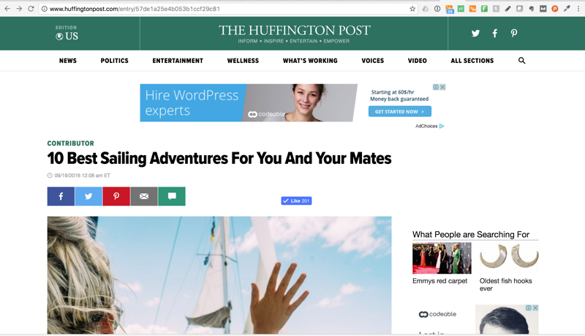Click the address bar URL field
Screen dimensions: 585x336
[227, 9]
